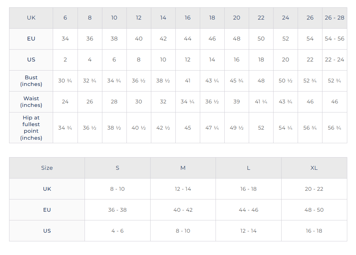356x255 pixels.
Task: Click the waist value 34 ¼ cell
Action: [x=188, y=102]
